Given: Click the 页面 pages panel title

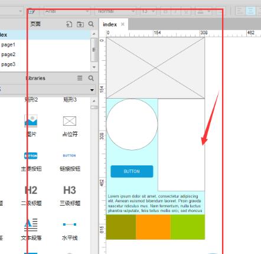Looking at the screenshot, I should (35, 24).
